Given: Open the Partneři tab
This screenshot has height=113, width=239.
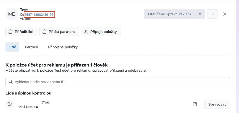Looking at the screenshot, I should point(32,47).
